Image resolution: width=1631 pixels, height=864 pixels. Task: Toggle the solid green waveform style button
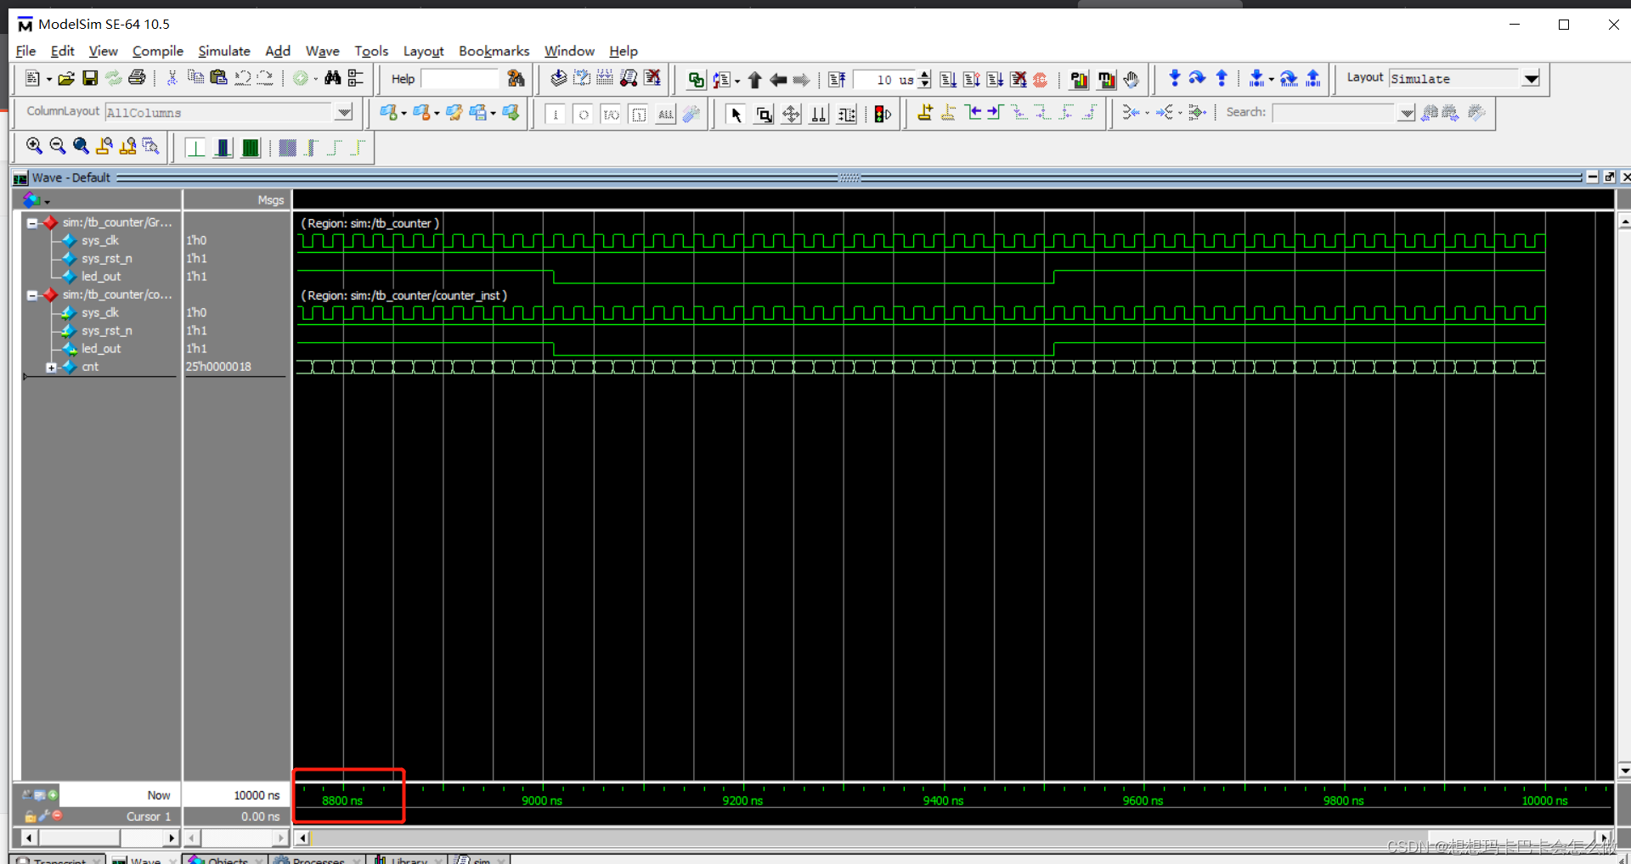pyautogui.click(x=251, y=148)
